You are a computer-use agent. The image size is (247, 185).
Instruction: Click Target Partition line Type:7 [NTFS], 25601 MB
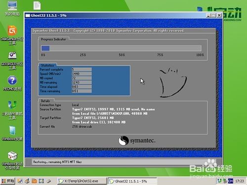[93, 118]
